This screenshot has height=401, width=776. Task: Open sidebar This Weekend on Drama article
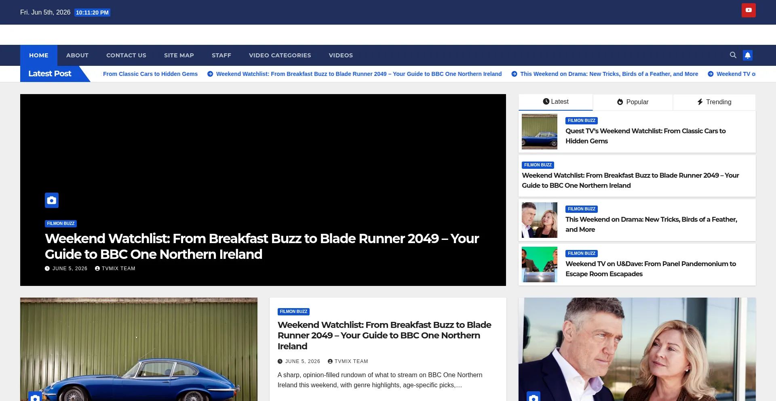[651, 225]
